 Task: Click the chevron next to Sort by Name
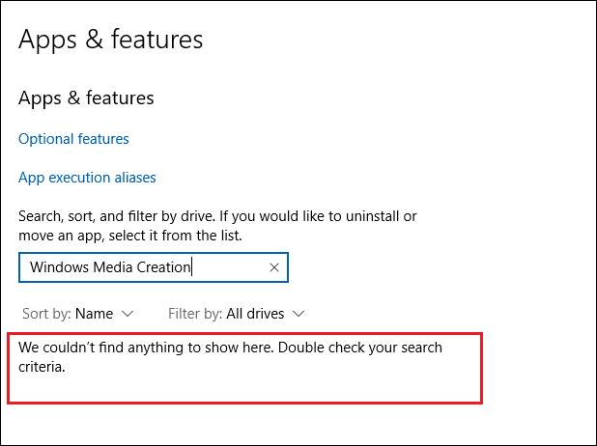coord(128,314)
